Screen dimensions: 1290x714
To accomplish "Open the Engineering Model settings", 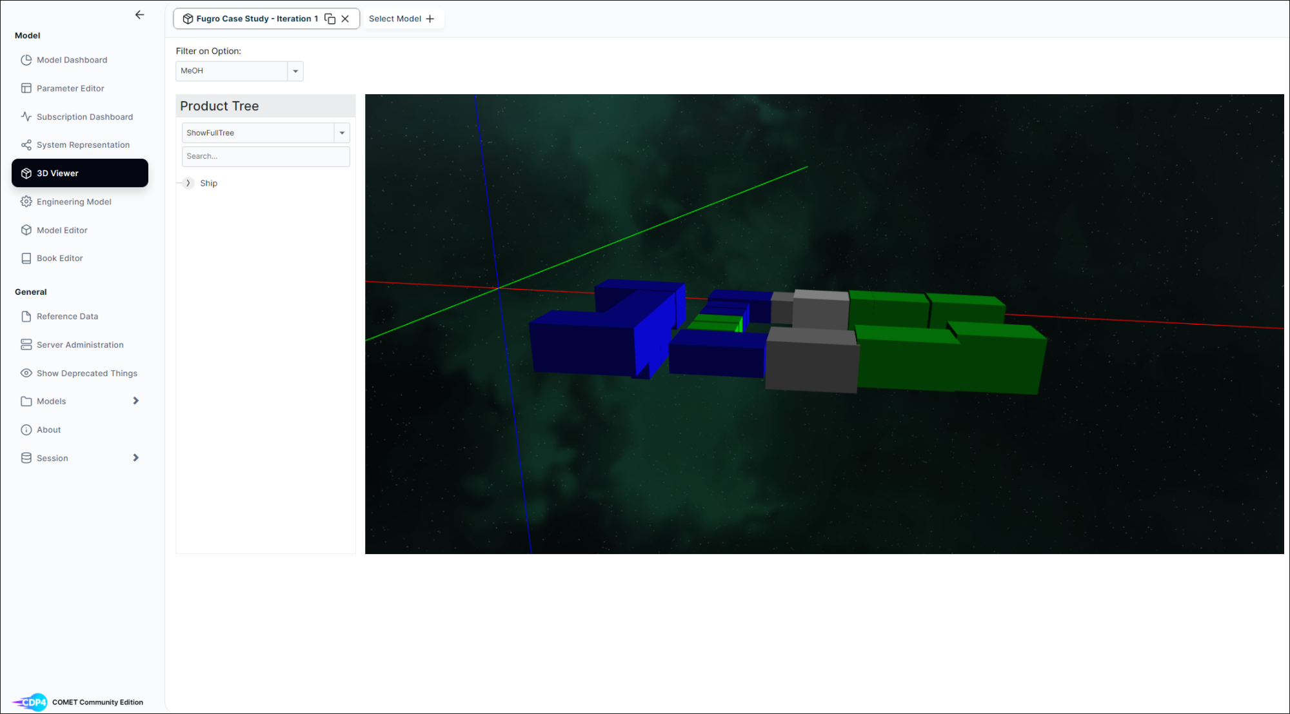I will pos(74,202).
